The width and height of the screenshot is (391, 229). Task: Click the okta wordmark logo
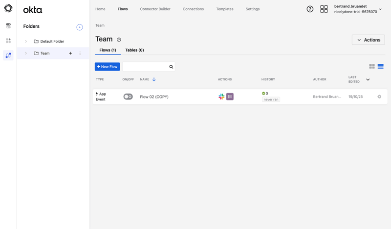[33, 10]
